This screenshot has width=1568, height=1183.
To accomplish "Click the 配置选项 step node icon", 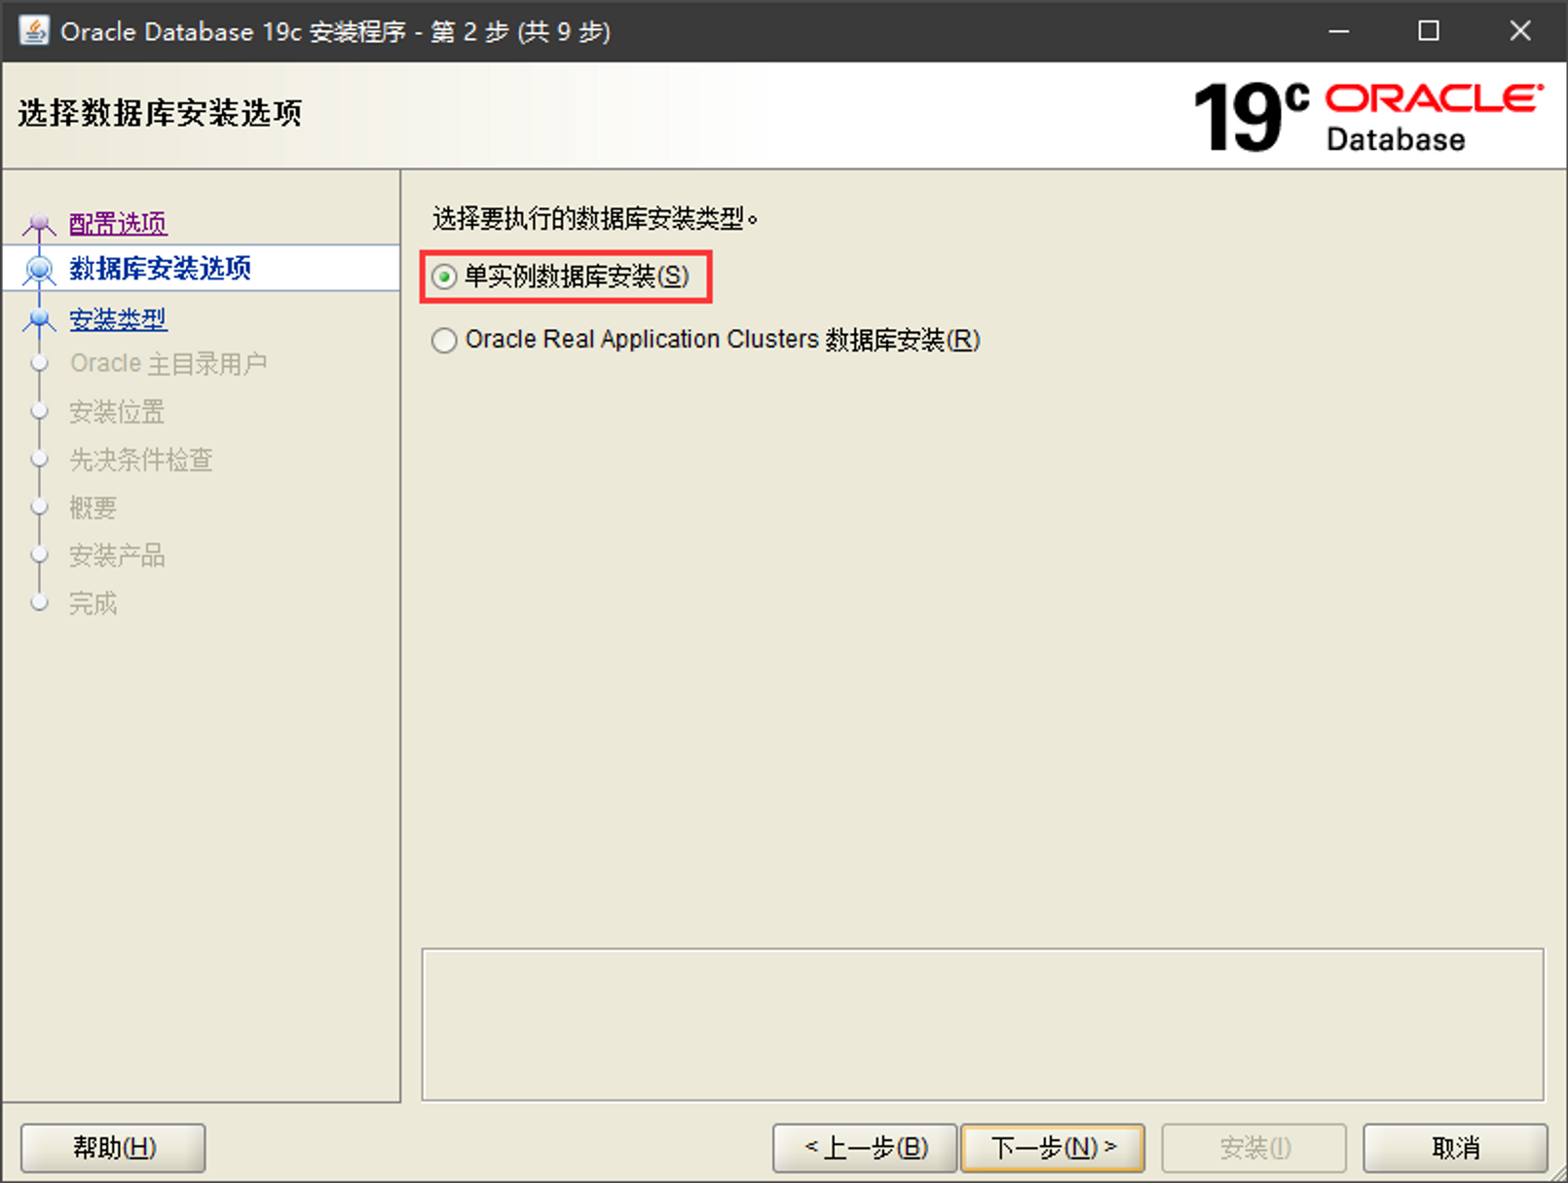I will pyautogui.click(x=39, y=225).
